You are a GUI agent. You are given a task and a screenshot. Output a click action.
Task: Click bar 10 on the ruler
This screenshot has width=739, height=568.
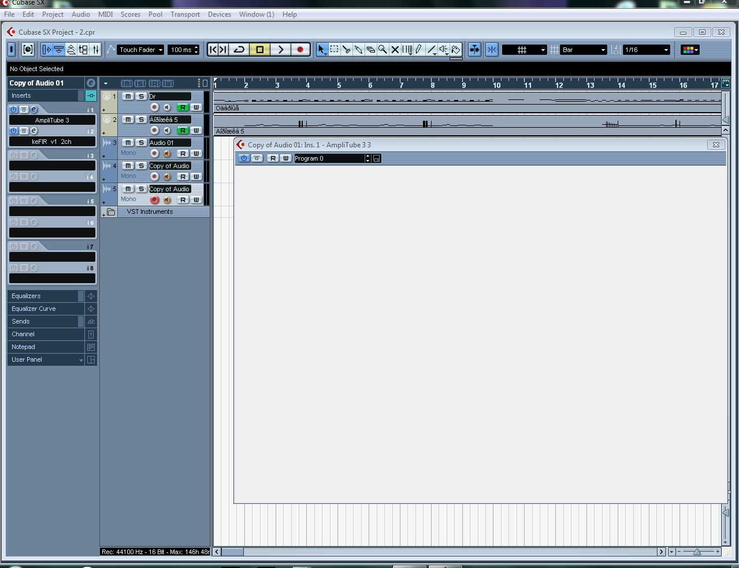click(497, 84)
